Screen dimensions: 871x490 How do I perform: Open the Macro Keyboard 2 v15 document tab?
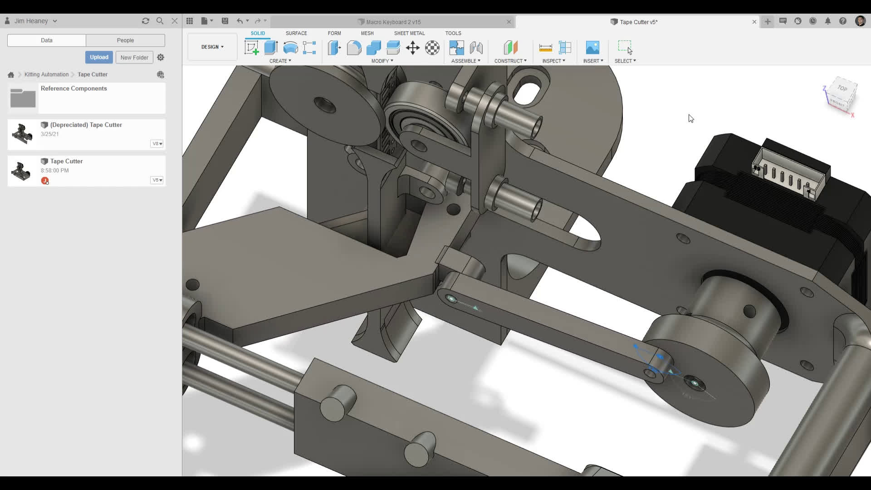point(390,22)
